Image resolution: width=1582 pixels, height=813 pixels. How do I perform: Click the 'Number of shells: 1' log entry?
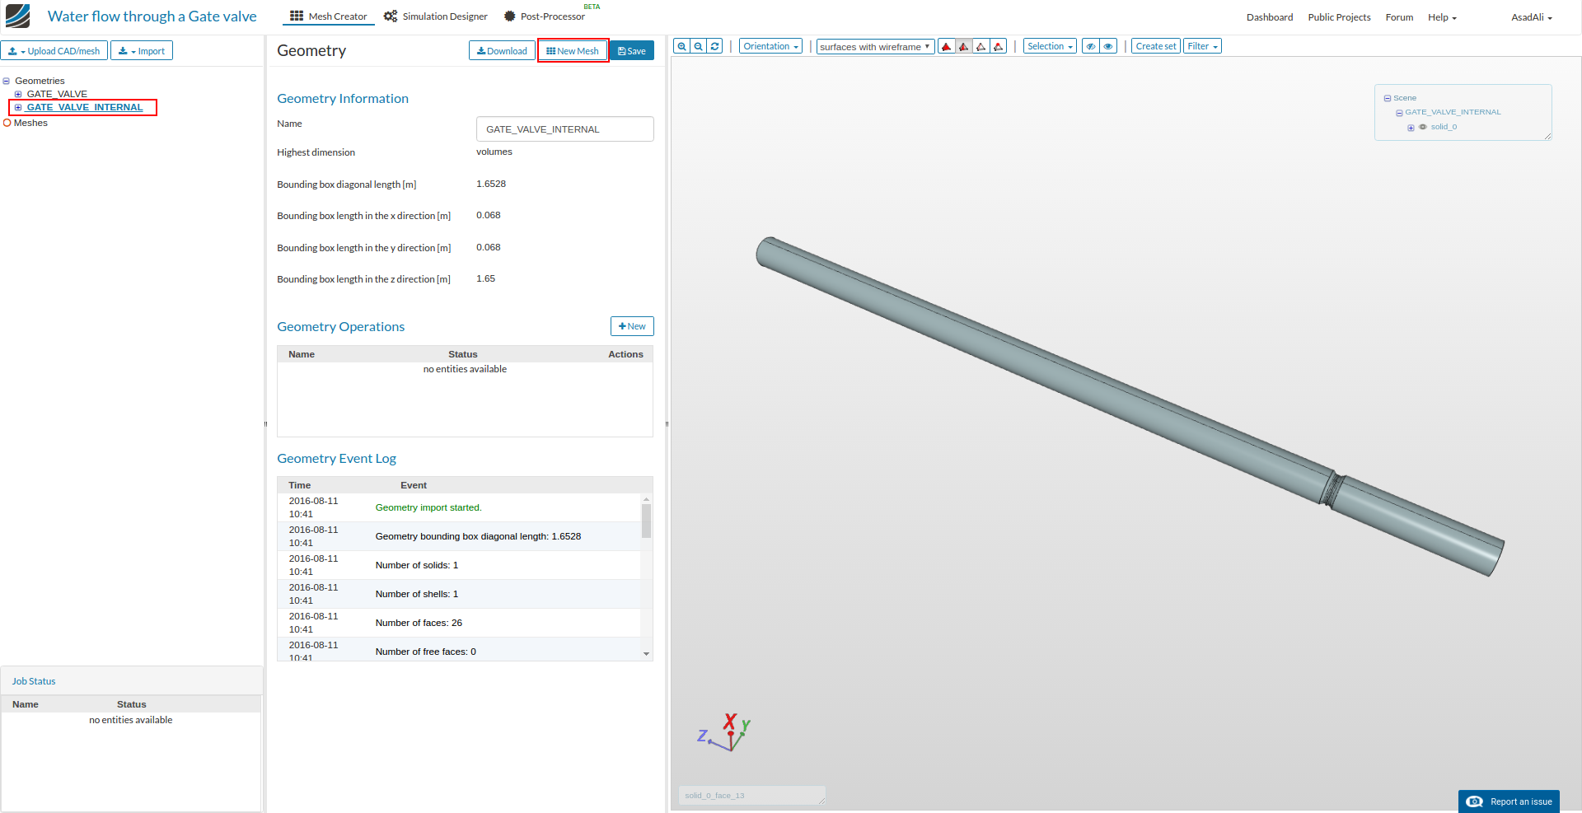[417, 594]
